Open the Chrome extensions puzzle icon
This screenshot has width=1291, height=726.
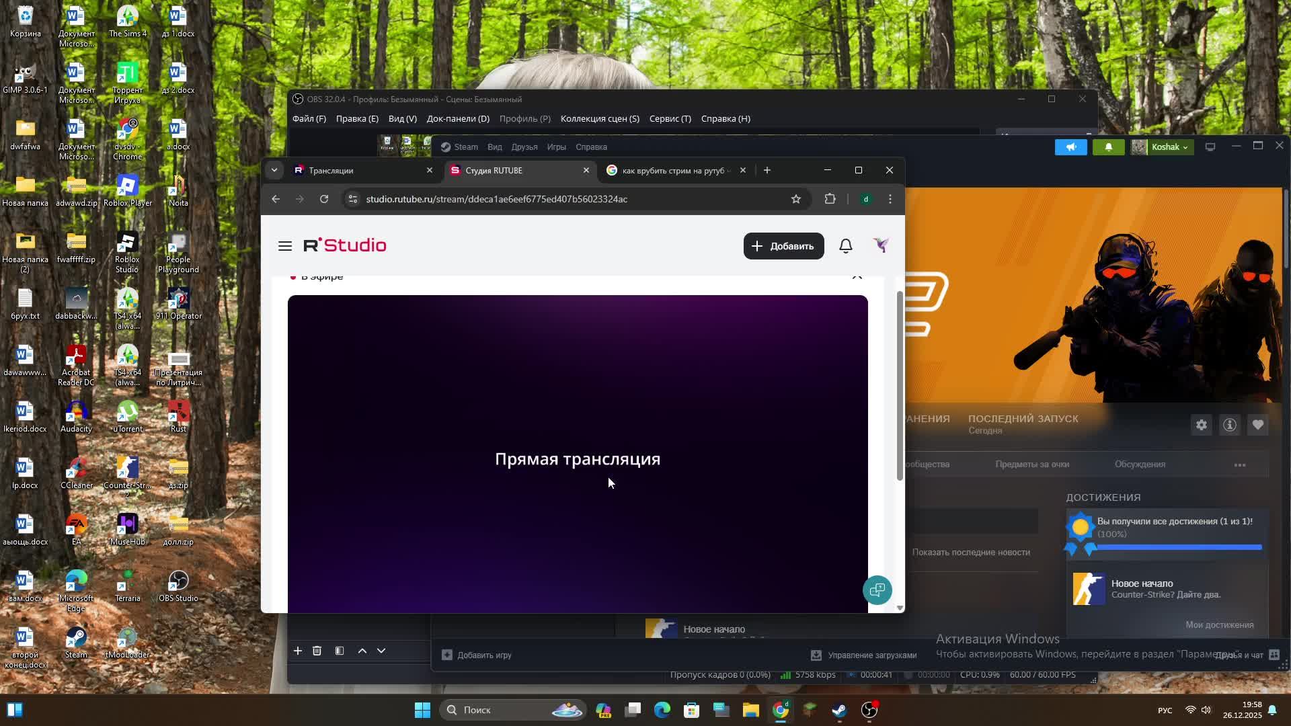coord(830,199)
